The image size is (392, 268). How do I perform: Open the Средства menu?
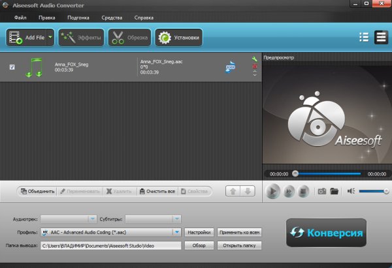112,18
